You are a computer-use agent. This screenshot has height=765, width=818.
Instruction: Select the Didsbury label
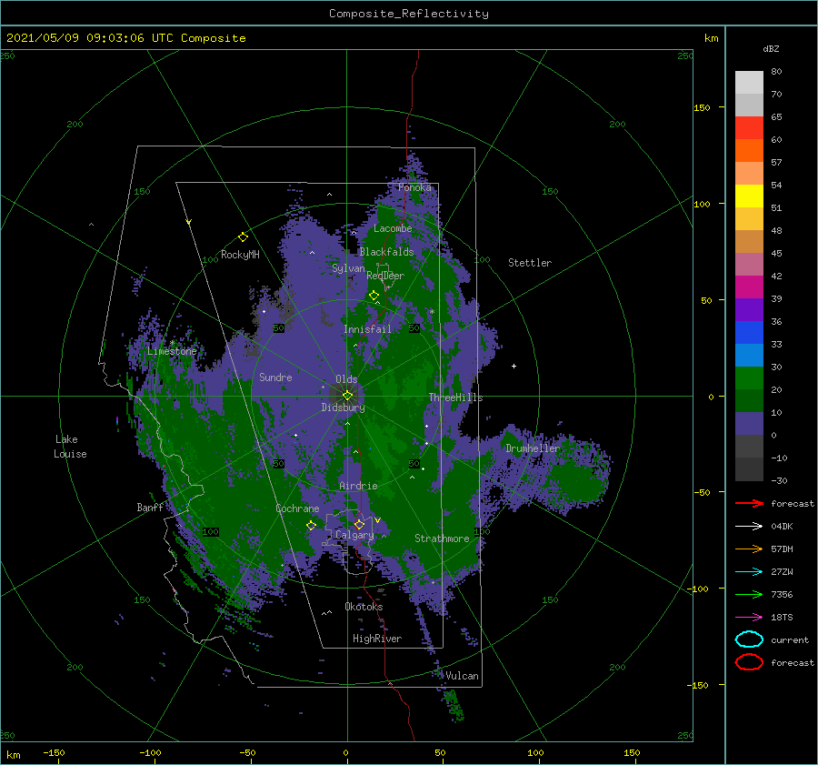coord(343,408)
